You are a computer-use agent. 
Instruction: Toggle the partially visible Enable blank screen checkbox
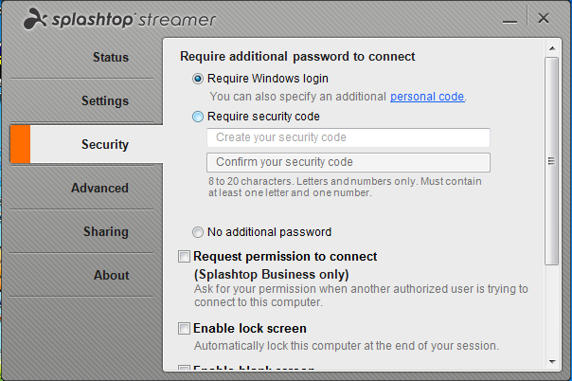185,367
